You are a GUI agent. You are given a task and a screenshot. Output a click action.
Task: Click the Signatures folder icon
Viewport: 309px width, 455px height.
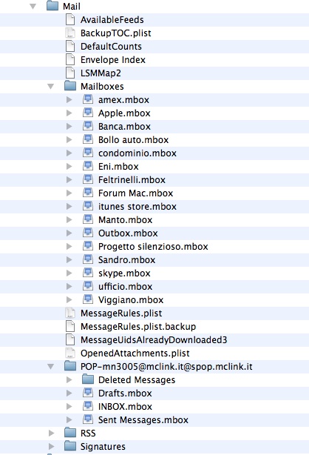click(70, 446)
